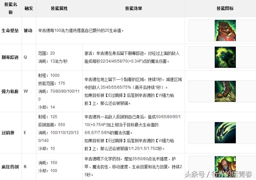Select the skill name 剧毒踪迹
Viewport: 256px width, 180px height.
tap(10, 57)
